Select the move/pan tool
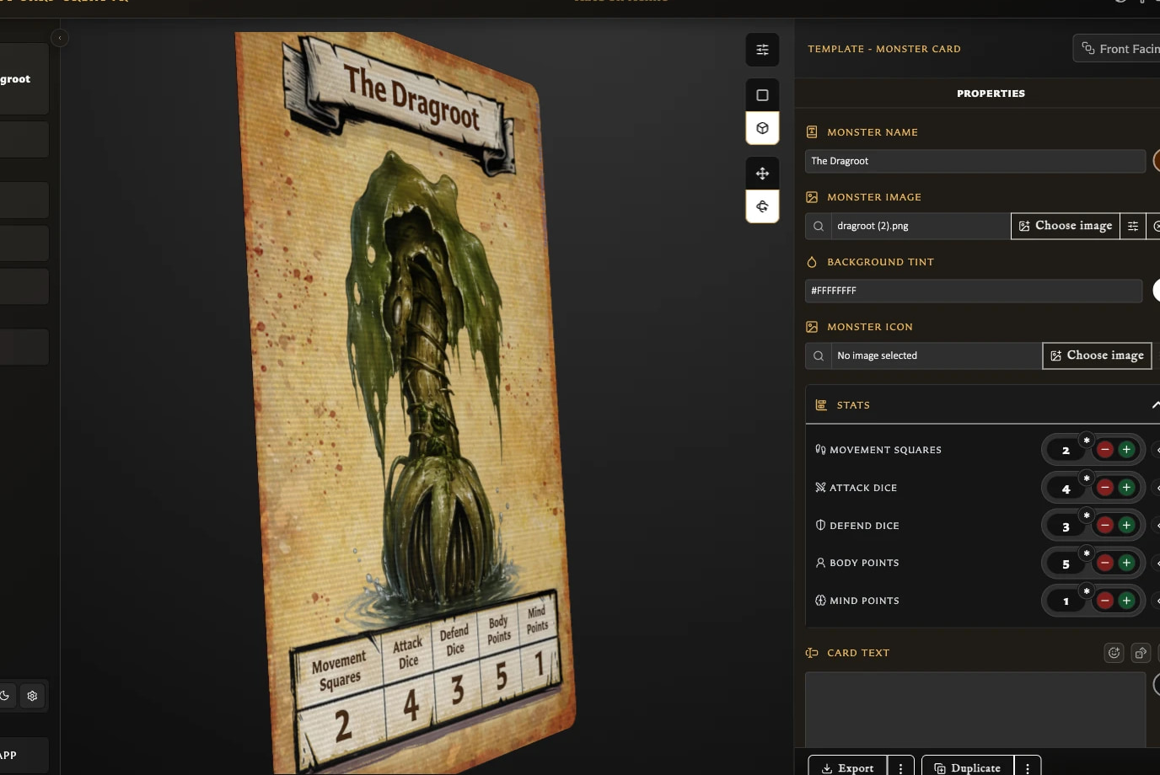Image resolution: width=1160 pixels, height=775 pixels. [x=762, y=174]
